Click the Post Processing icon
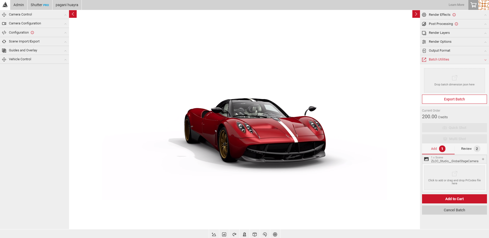The image size is (489, 238). pos(424,24)
